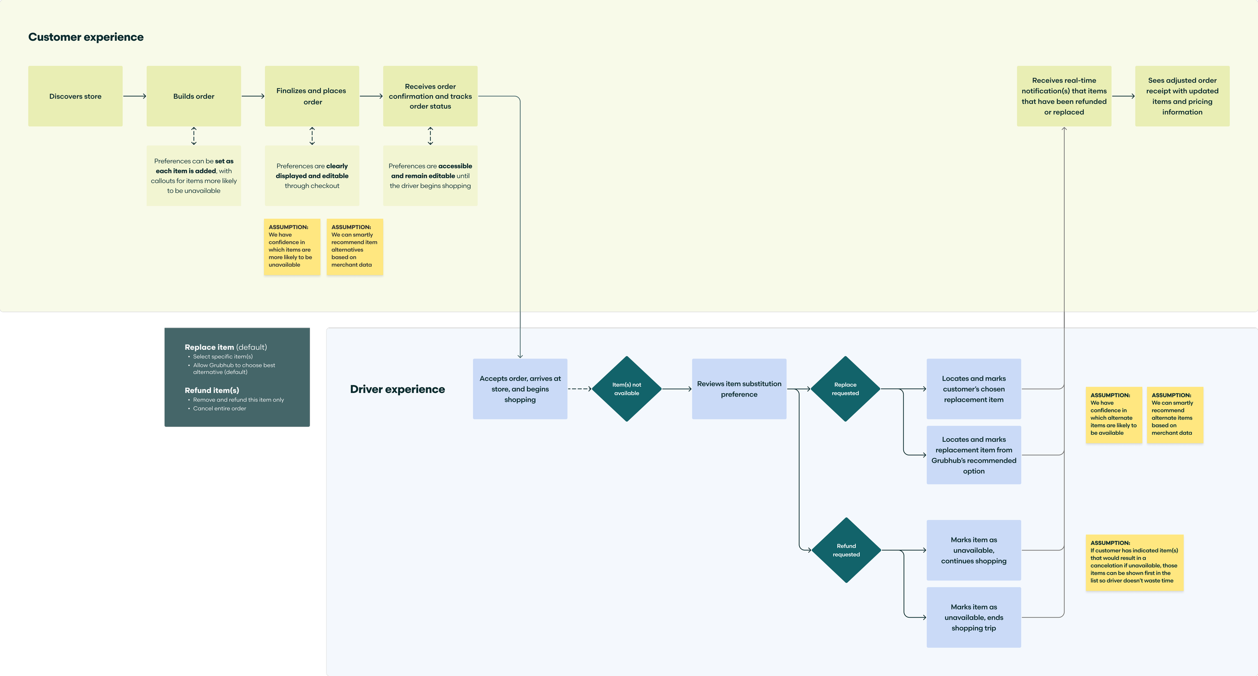Click the 'Item(s) not available' diamond
1258x676 pixels.
click(626, 389)
